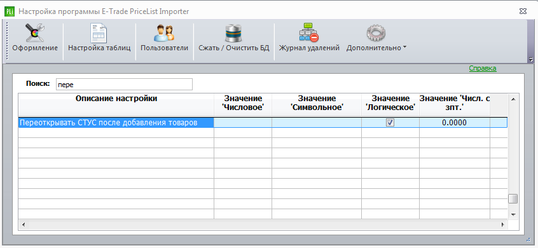Toggle the Логическое checkbox for Переоткрывать СТУС

[x=390, y=123]
